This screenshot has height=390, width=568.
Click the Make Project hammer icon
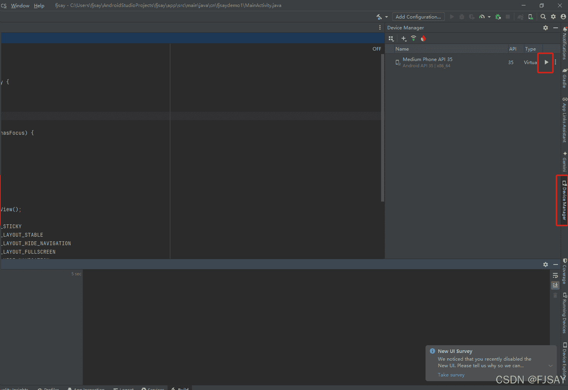pyautogui.click(x=379, y=17)
